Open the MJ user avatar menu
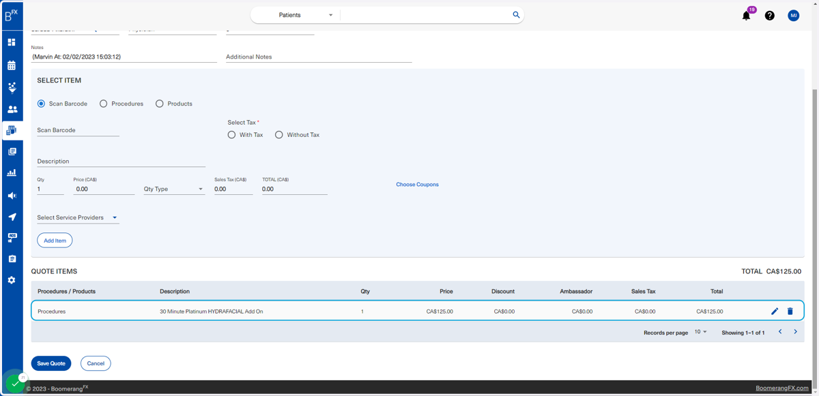The height and width of the screenshot is (396, 819). click(793, 15)
